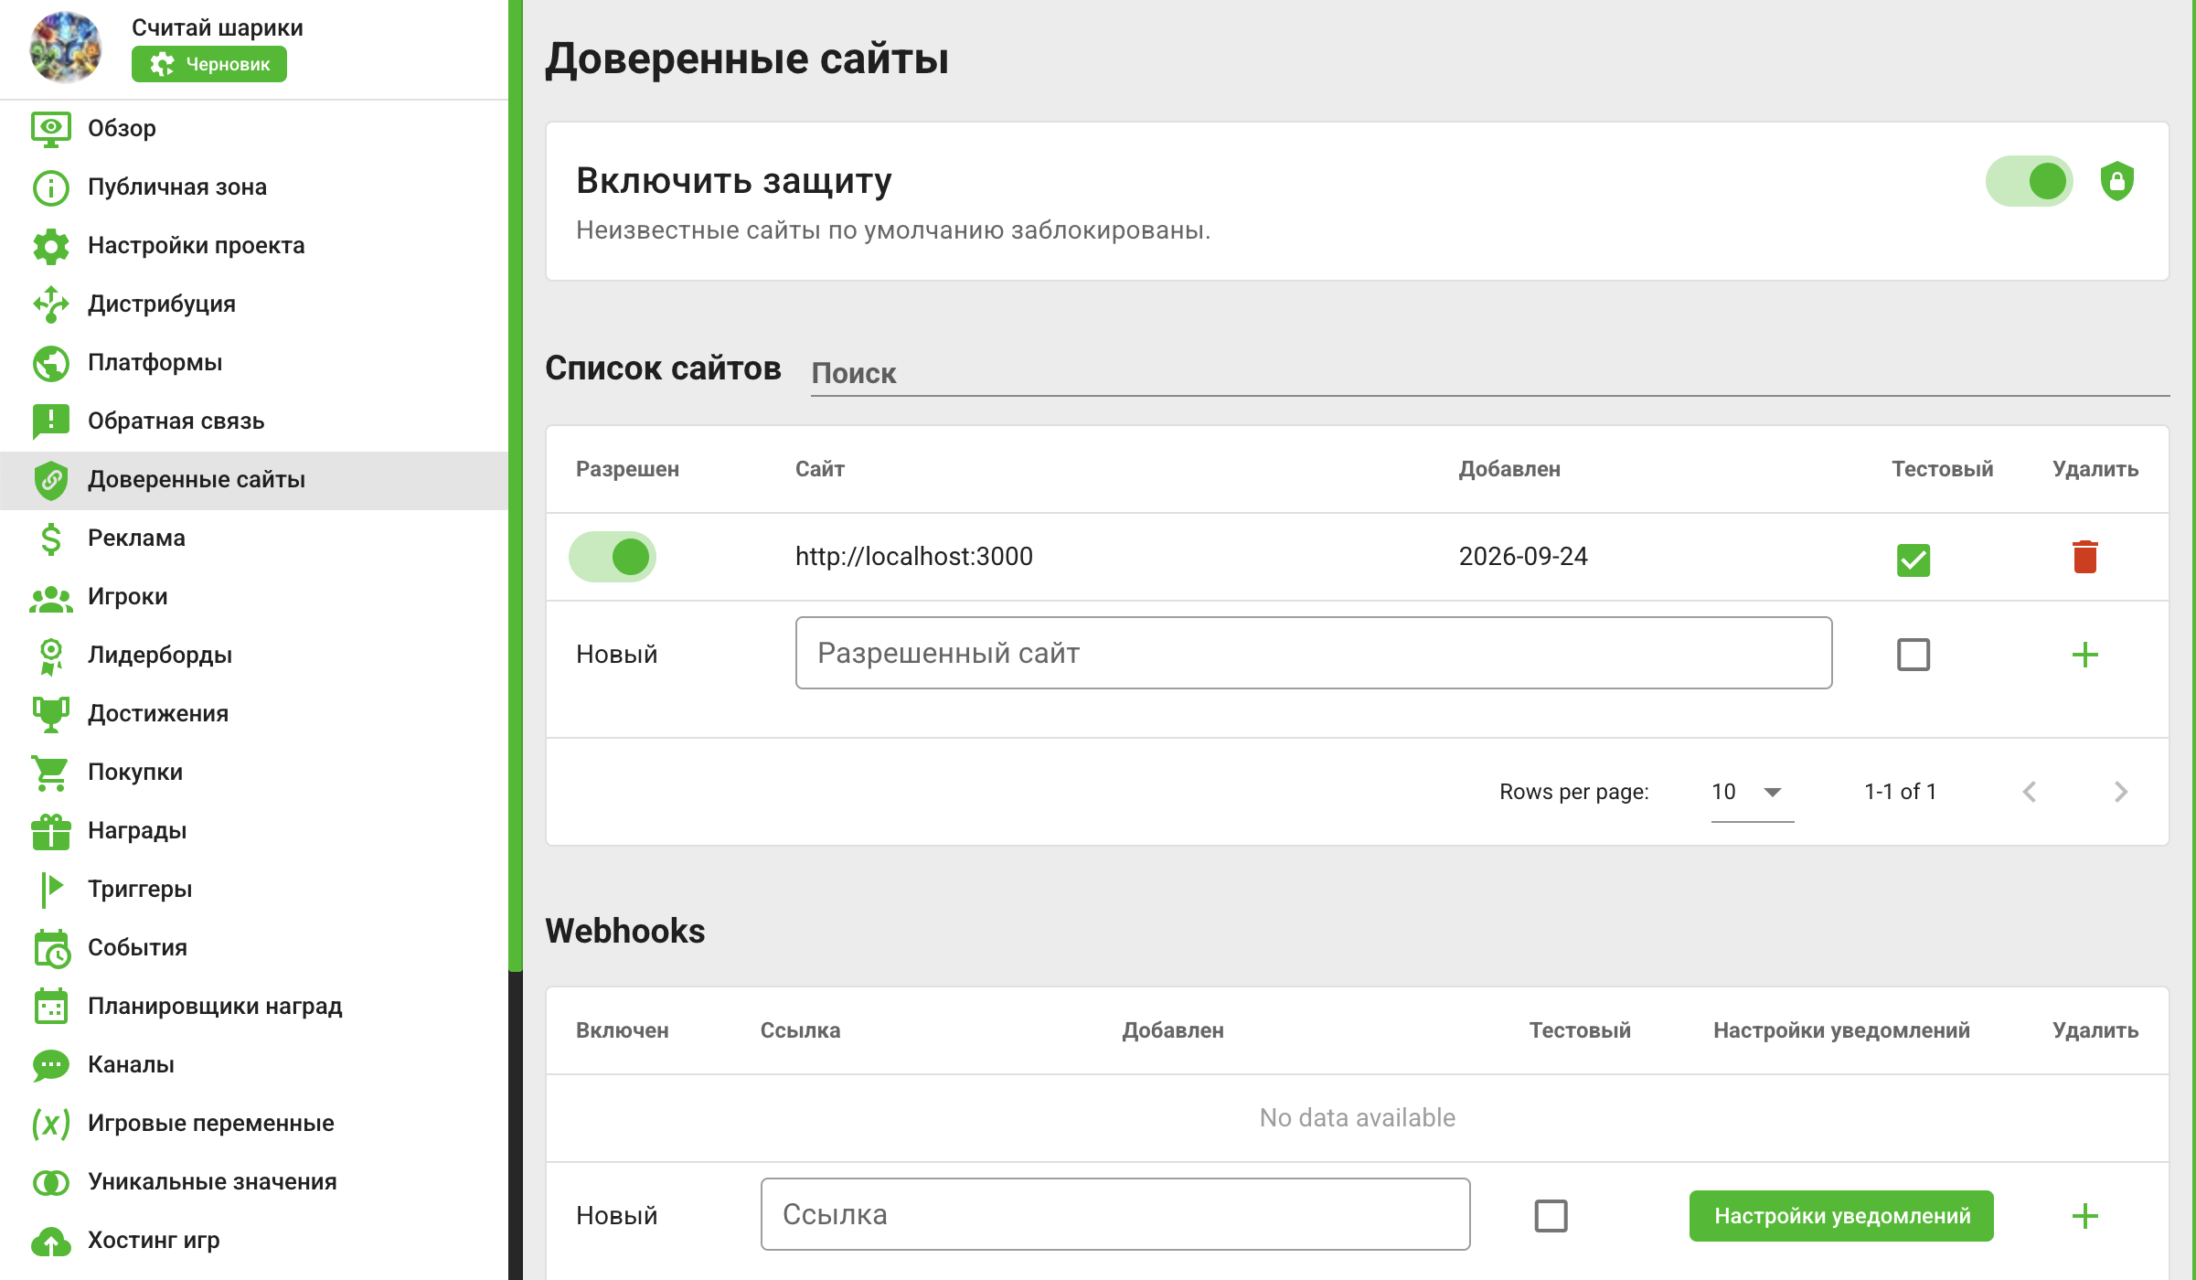Click the Разрешенный сайт input field
2196x1280 pixels.
coord(1314,653)
